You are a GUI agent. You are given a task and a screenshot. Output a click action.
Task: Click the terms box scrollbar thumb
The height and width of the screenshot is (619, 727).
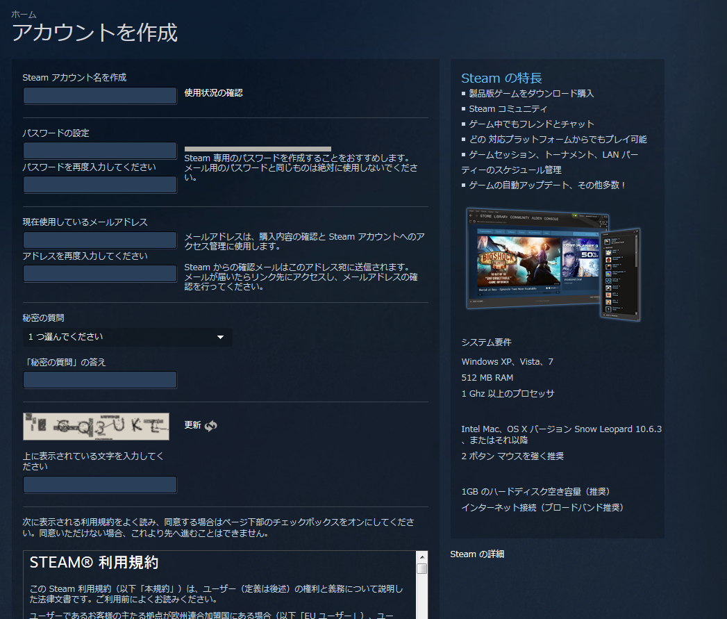click(422, 569)
